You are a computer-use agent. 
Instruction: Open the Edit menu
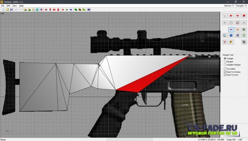click(9, 6)
